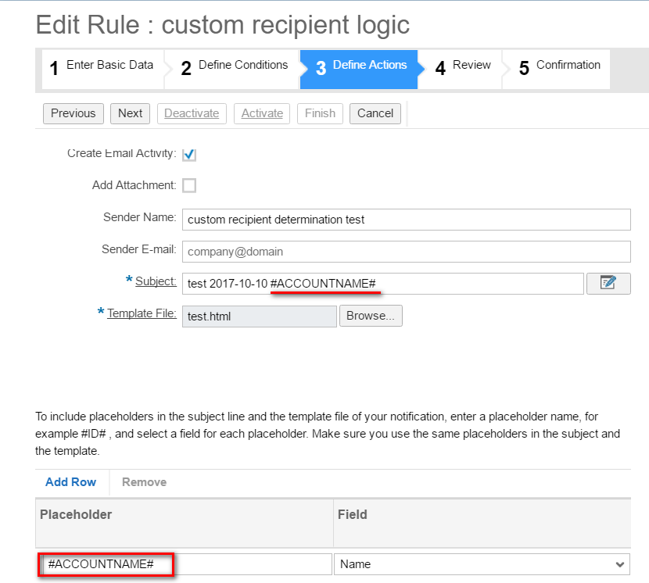Click the Activate button
Viewport: 649px width, 583px height.
[262, 113]
